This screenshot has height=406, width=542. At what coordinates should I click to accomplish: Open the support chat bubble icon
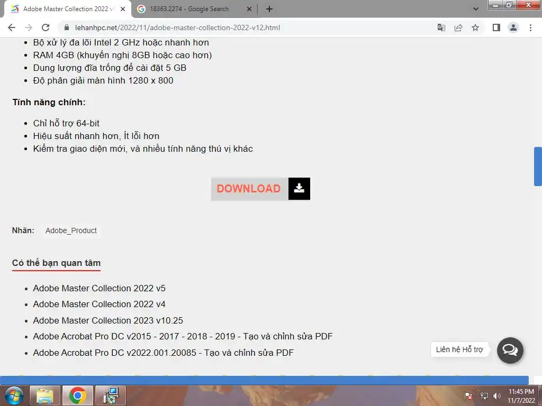point(510,350)
